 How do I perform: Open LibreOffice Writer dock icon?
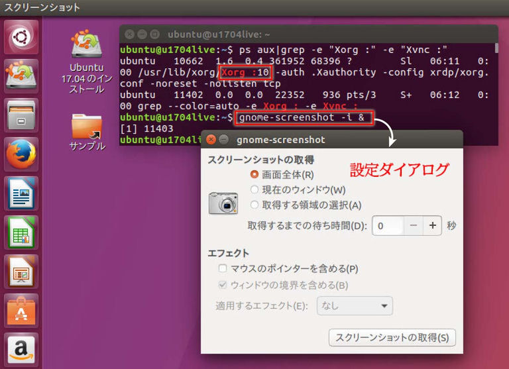click(x=21, y=193)
